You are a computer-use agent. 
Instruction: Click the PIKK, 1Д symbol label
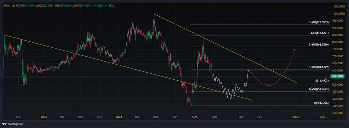9,6
